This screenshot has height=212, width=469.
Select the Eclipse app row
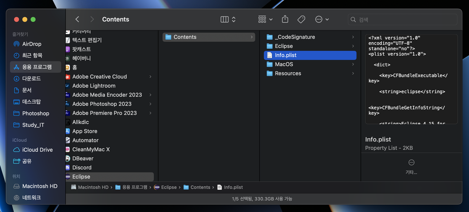110,176
